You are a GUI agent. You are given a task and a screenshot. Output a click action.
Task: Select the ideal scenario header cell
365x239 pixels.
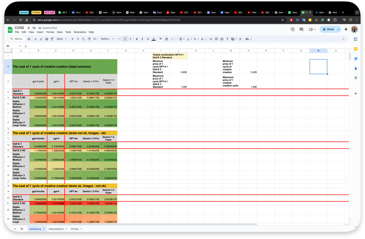pos(65,67)
